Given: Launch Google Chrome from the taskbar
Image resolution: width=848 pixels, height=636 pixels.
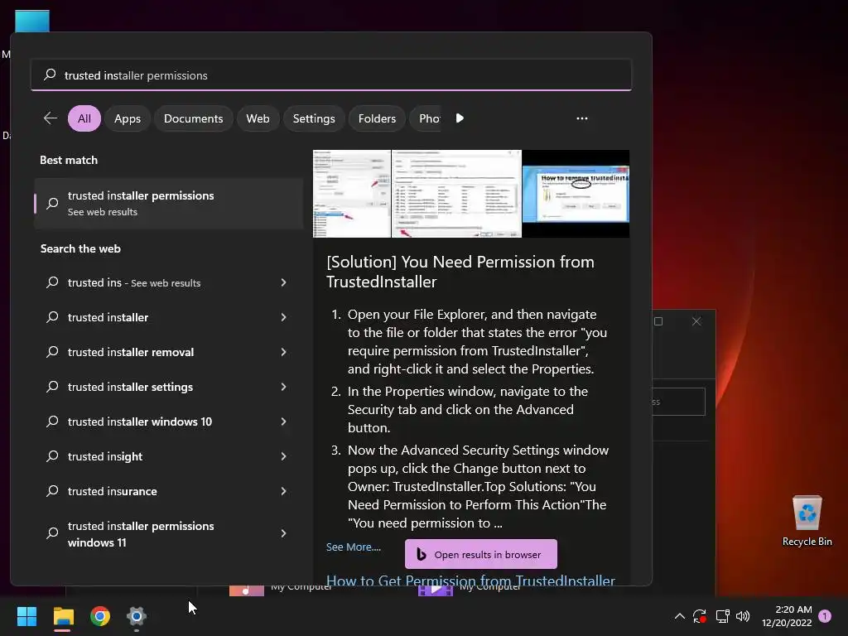Looking at the screenshot, I should 100,616.
